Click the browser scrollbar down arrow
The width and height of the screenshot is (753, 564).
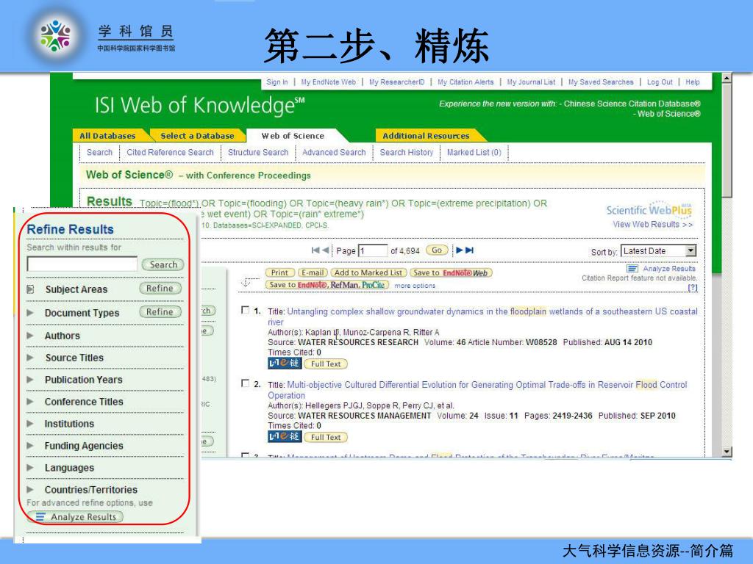[727, 452]
